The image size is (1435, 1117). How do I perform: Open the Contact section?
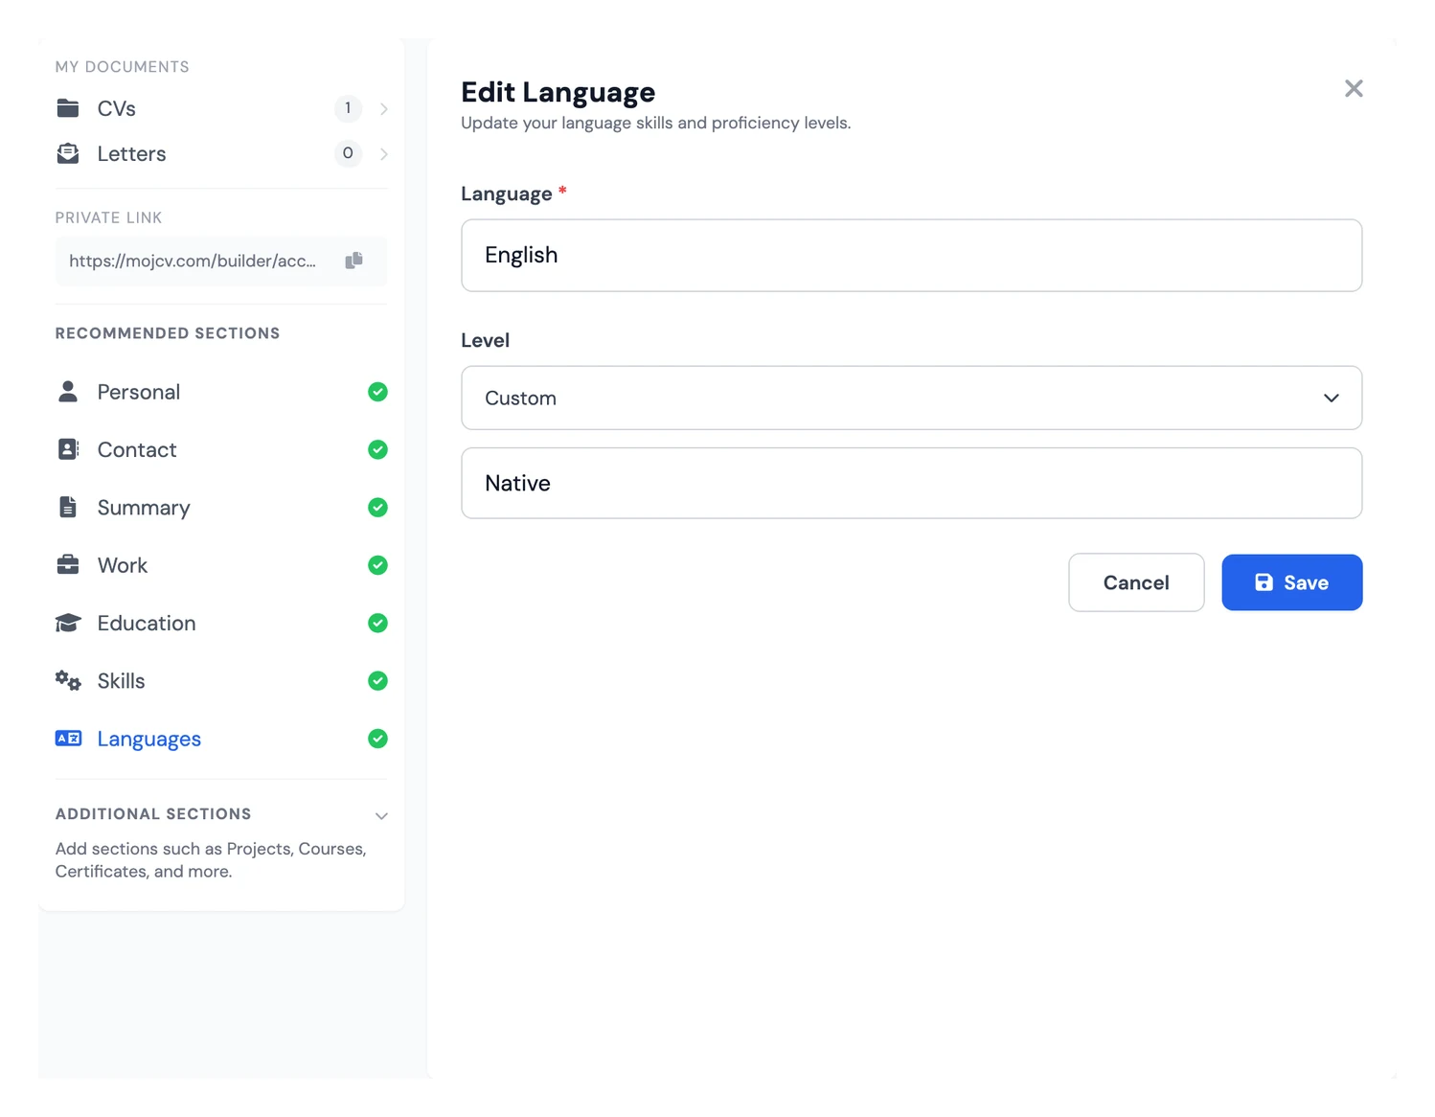point(221,449)
